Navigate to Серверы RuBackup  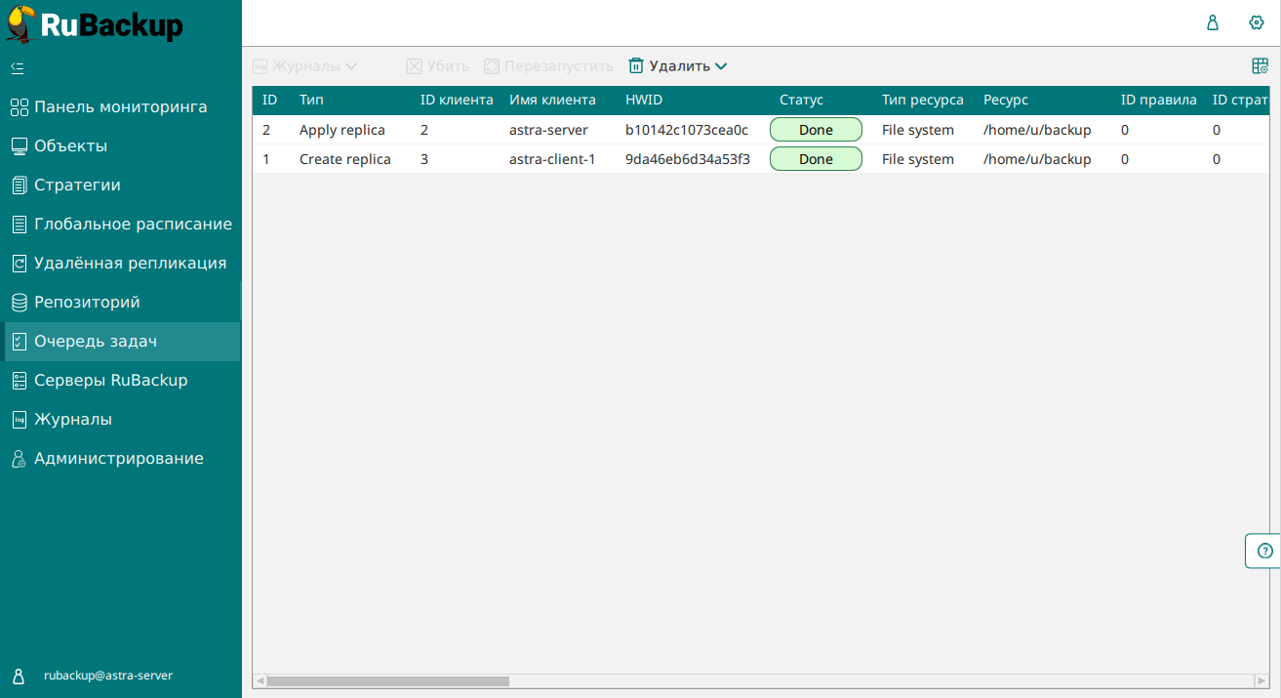click(x=110, y=381)
